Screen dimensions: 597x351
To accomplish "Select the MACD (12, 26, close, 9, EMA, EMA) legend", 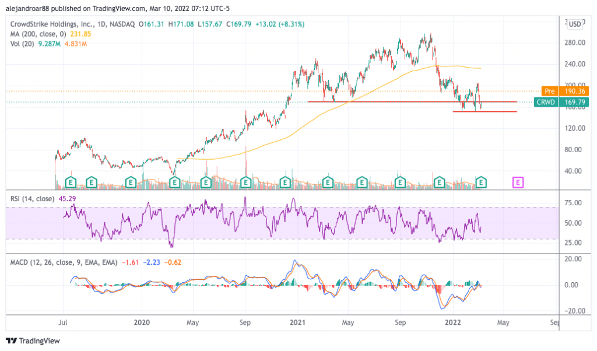I will 64,262.
